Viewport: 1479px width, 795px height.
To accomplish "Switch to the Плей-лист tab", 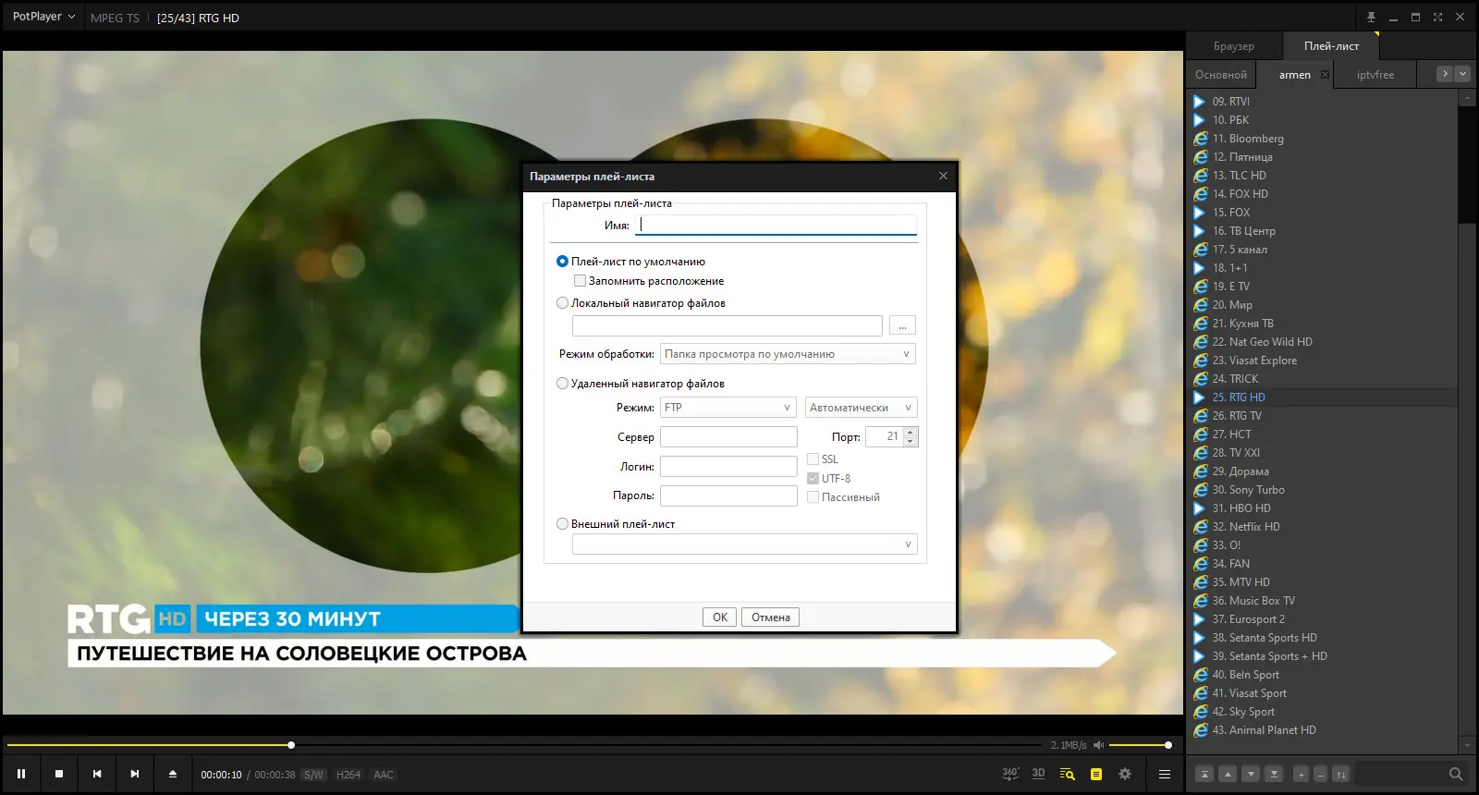I will (1331, 46).
